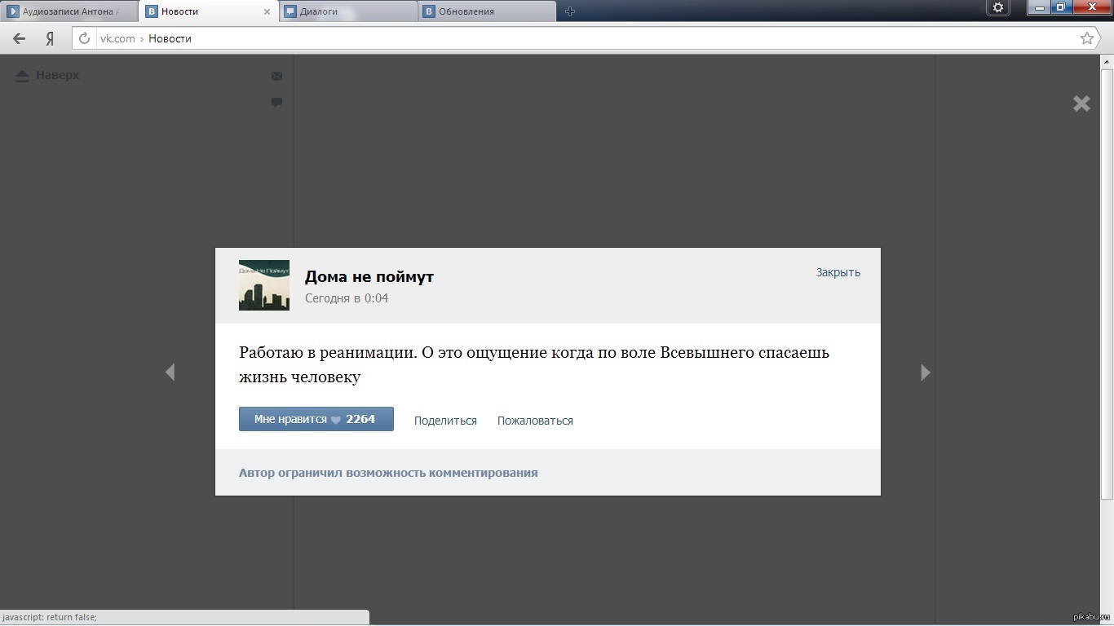Click the left arrow to previous post
1114x626 pixels.
click(x=170, y=373)
